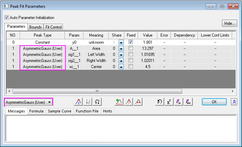Click the Hide... button

pos(229,23)
